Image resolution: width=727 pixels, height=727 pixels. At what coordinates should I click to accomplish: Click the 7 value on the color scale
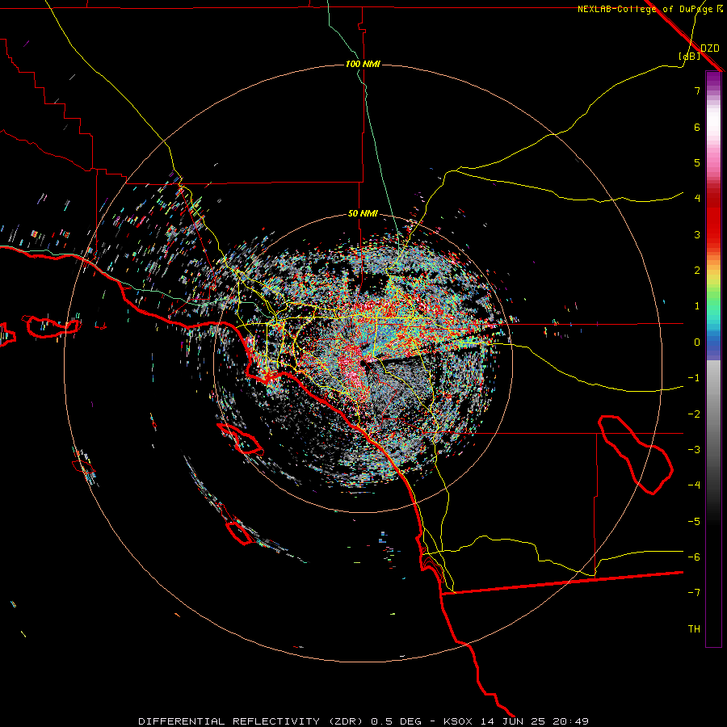pyautogui.click(x=697, y=90)
